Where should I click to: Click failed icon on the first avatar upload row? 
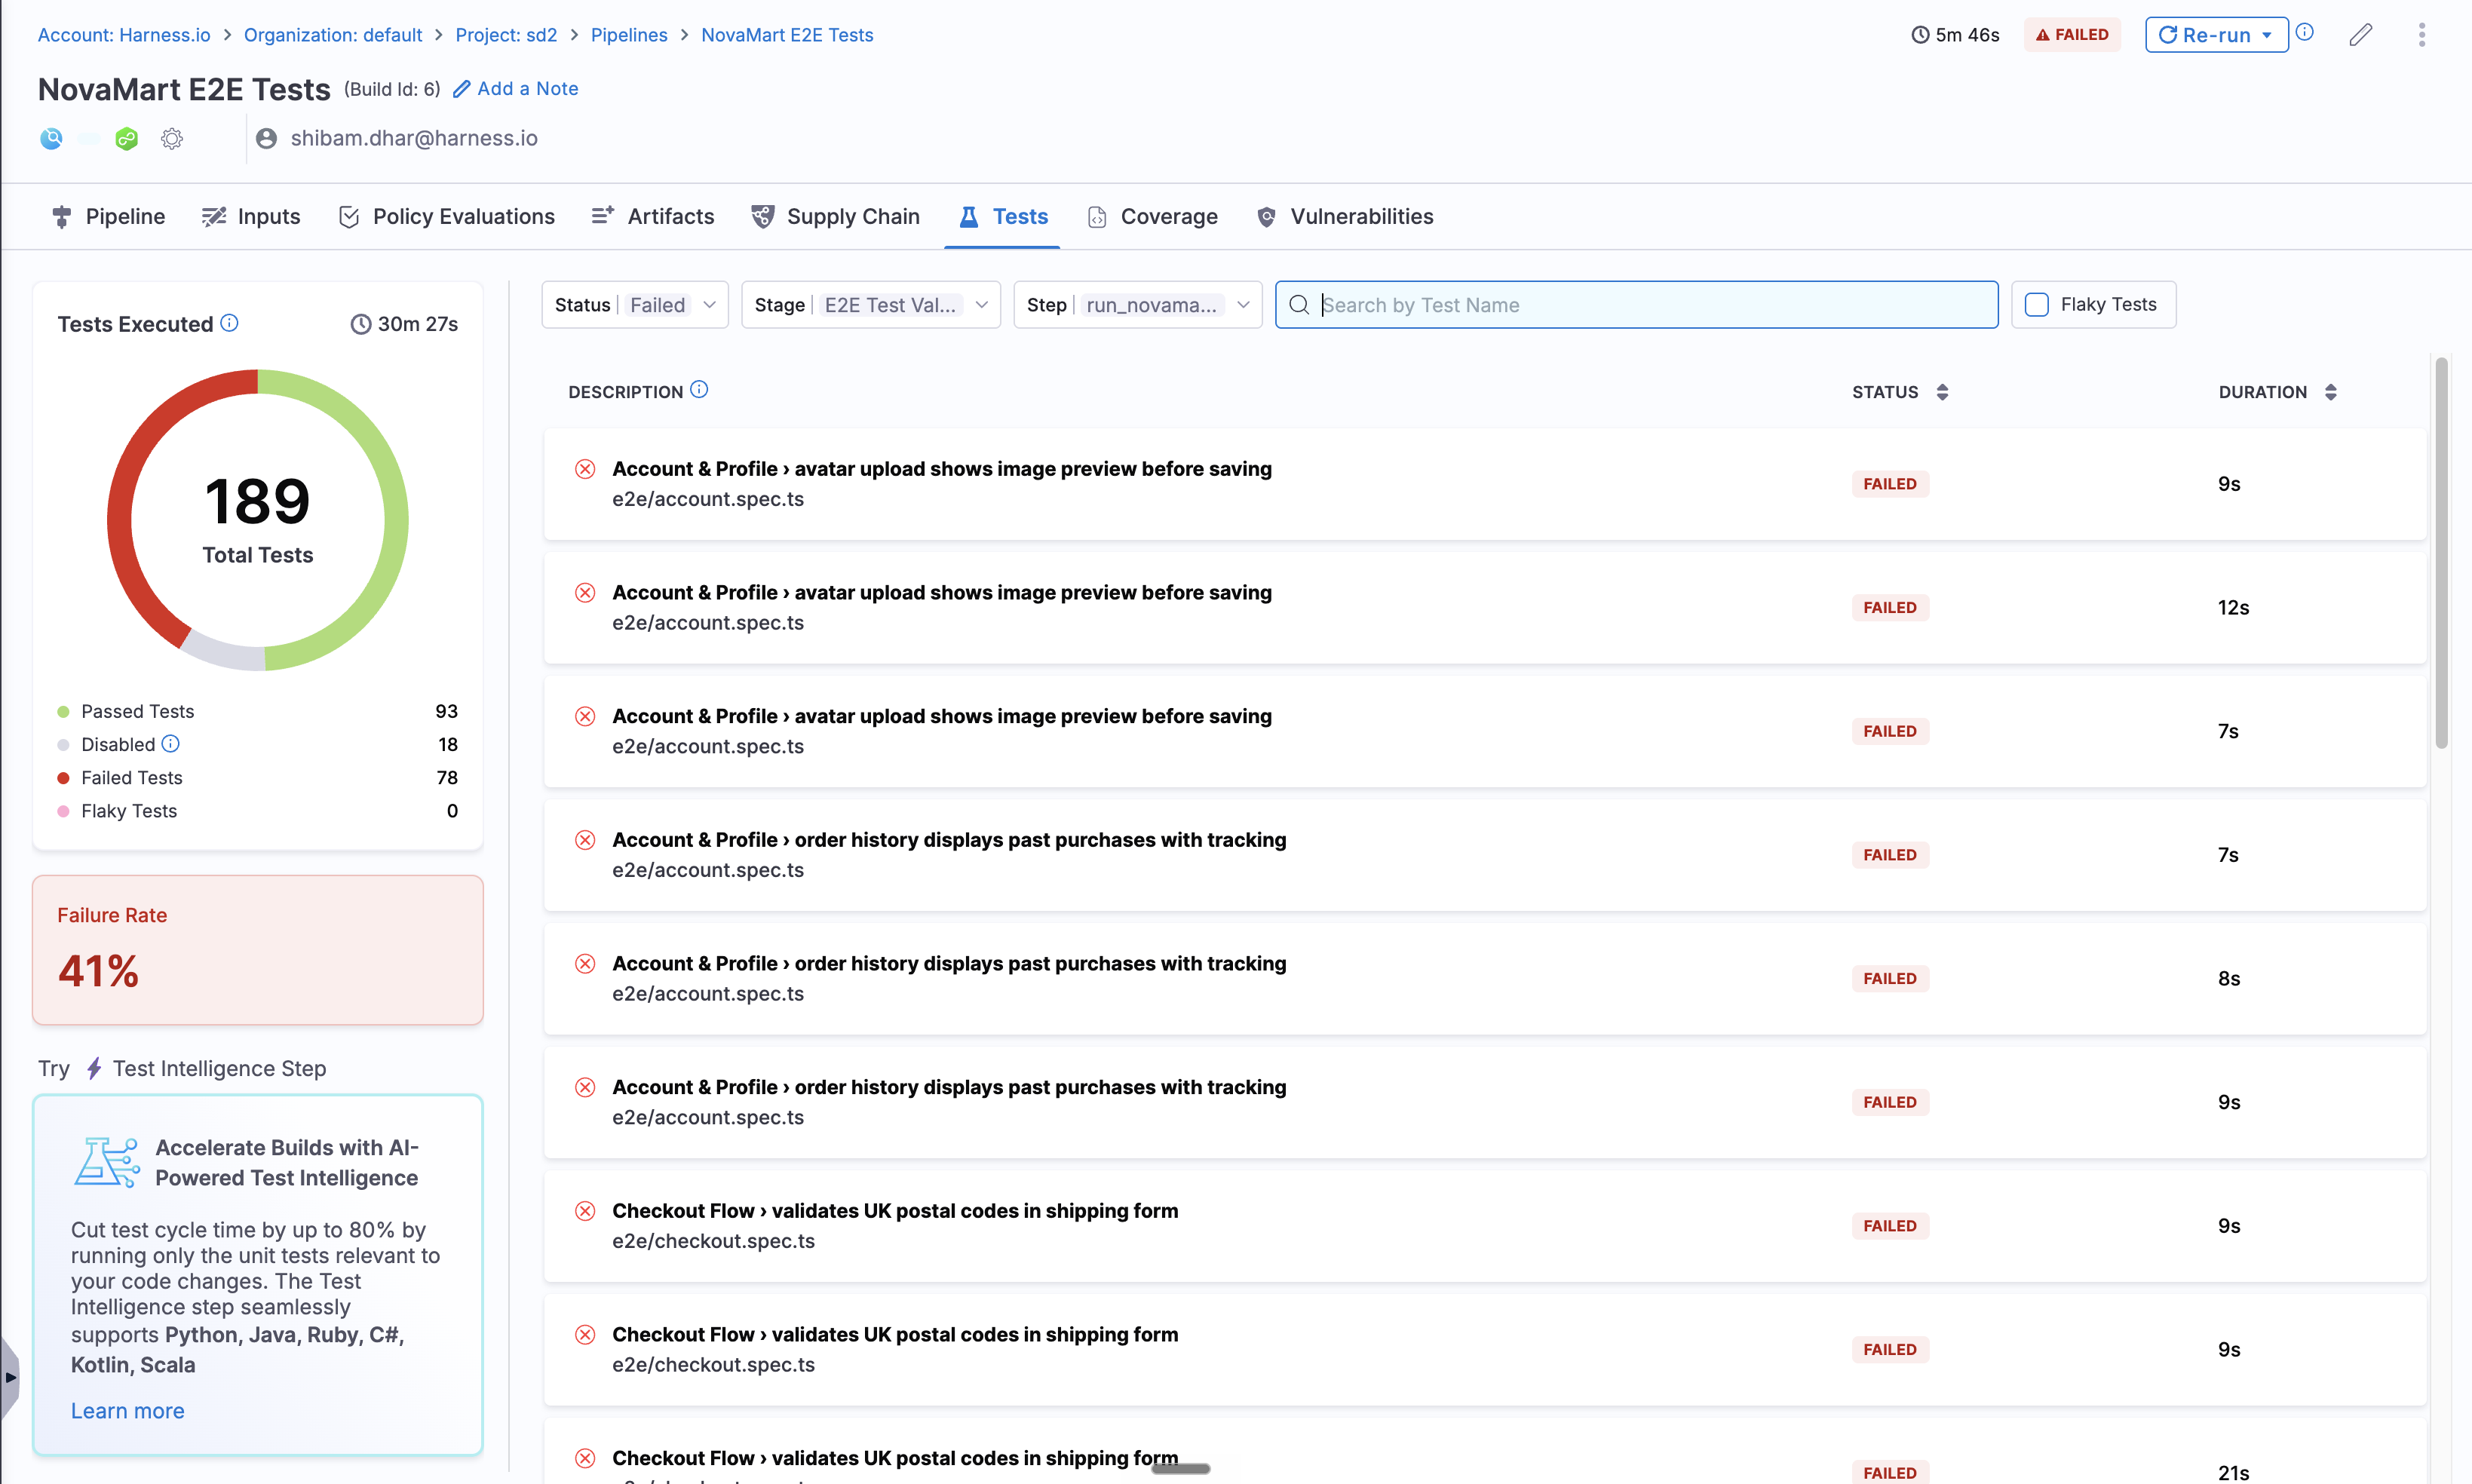(x=585, y=469)
